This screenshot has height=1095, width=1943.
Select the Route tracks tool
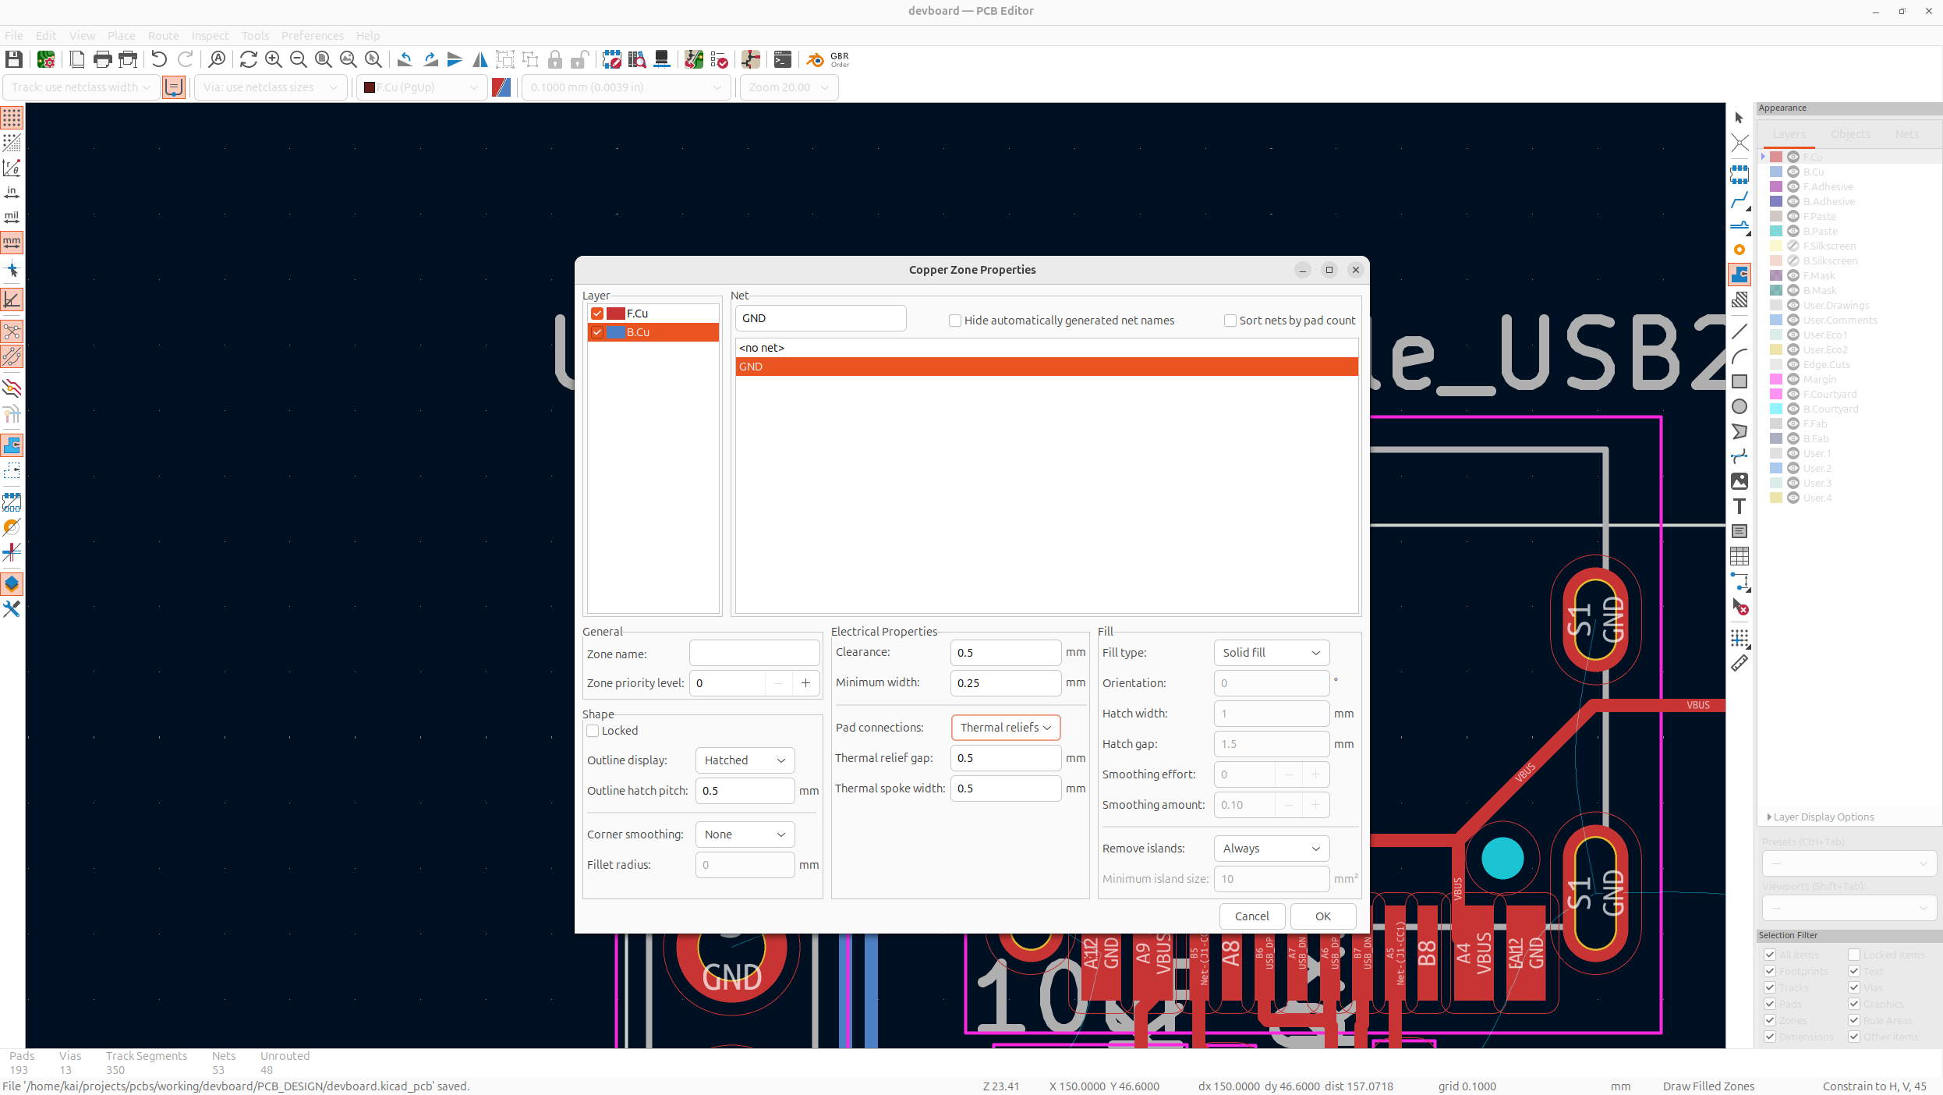pos(1739,200)
